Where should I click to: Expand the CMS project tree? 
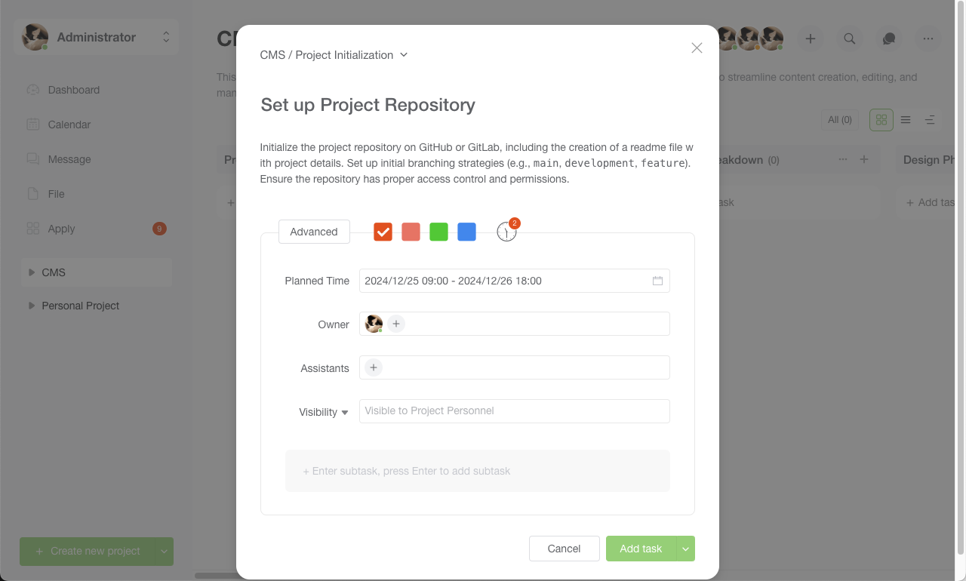pos(32,272)
